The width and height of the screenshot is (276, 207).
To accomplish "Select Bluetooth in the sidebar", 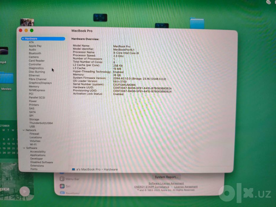I will (35, 53).
